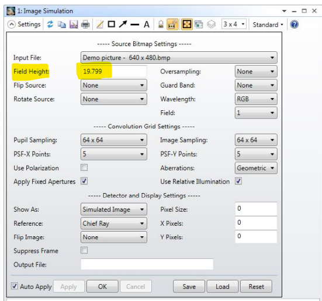This screenshot has width=322, height=301.
Task: Open the Reference Chief Ray dropdown
Action: click(114, 223)
